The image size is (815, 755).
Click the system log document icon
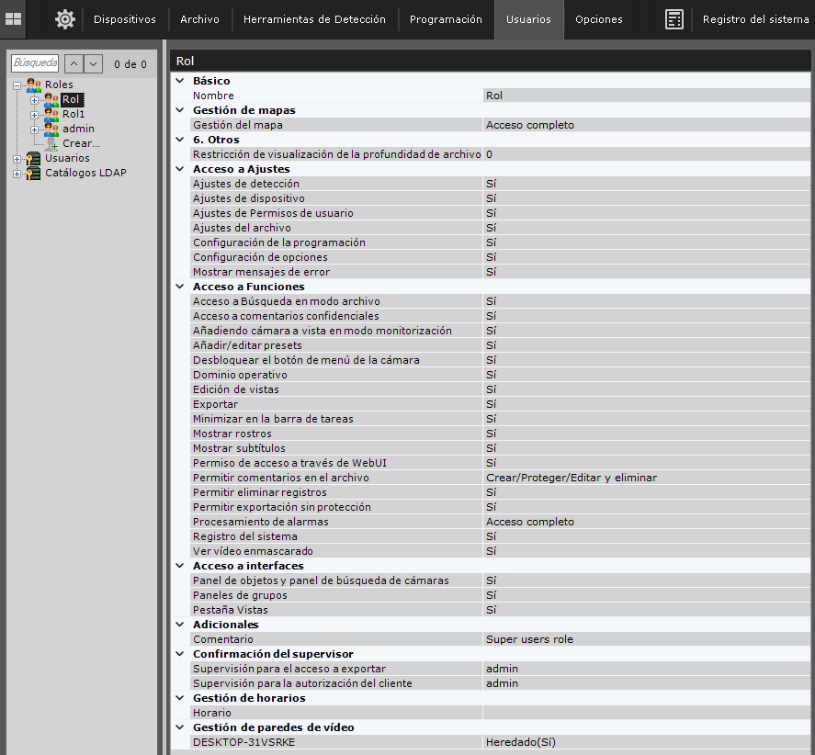(x=674, y=19)
